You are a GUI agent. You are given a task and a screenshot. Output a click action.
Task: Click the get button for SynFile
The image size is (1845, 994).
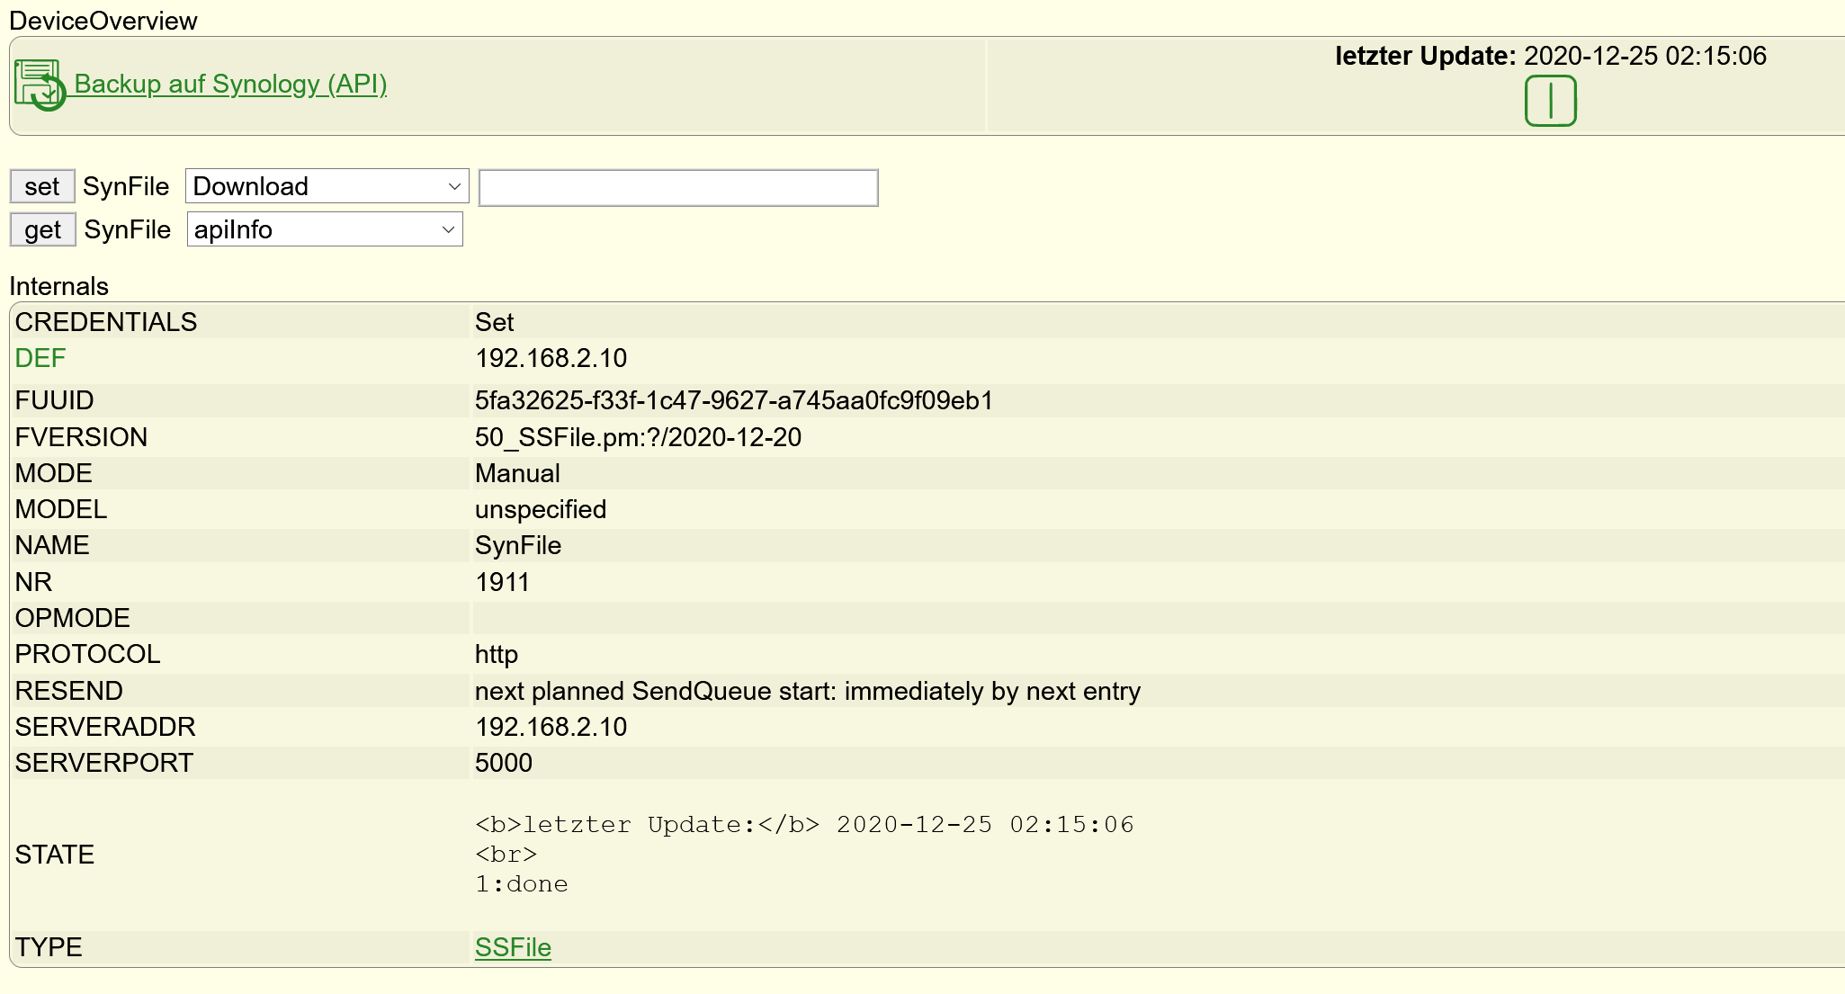point(42,230)
